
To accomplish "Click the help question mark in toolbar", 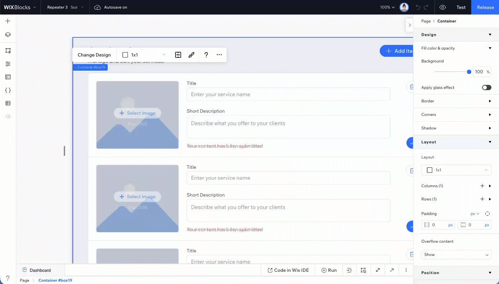I will pos(206,55).
